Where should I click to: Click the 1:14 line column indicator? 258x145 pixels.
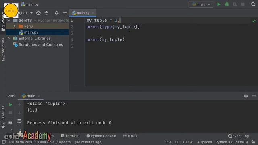tap(168, 142)
